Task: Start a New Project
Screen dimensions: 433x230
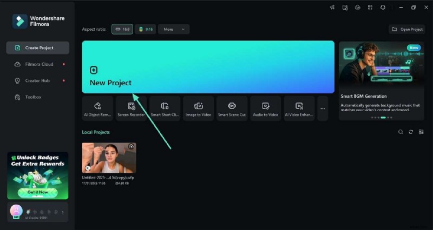Action: [x=208, y=67]
